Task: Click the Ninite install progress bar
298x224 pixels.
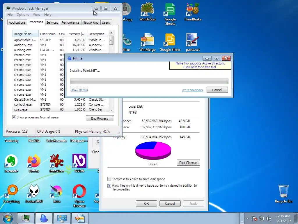Action: click(149, 81)
